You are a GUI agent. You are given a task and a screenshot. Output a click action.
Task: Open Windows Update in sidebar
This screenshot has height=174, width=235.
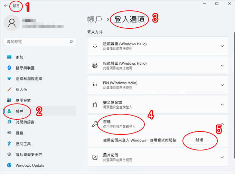(x=40, y=165)
